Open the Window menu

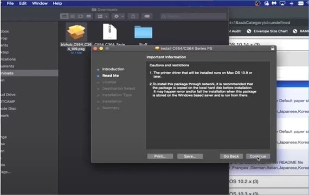tap(40, 3)
